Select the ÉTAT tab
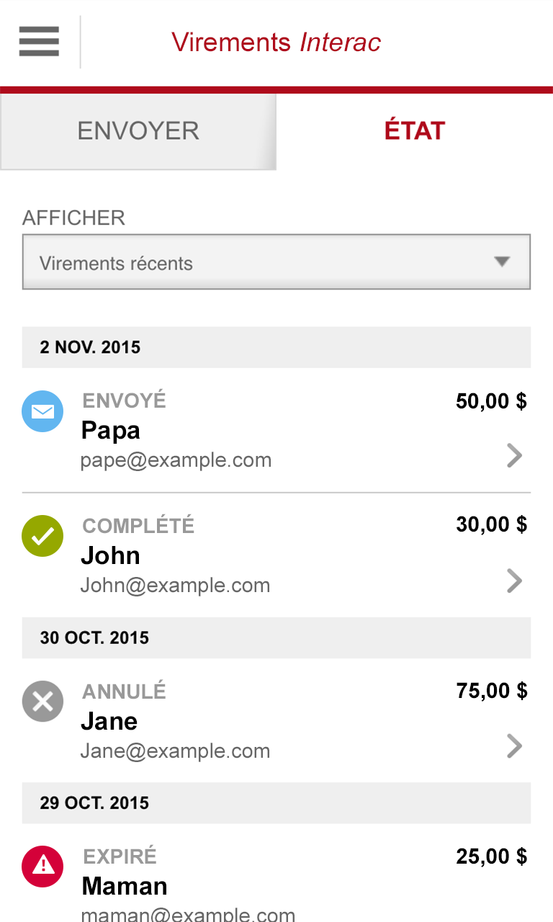 tap(415, 131)
